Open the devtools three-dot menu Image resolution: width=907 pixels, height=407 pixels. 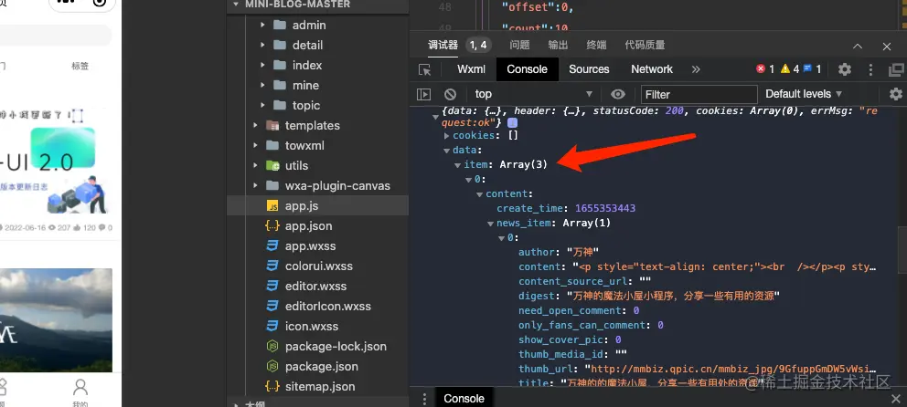click(870, 69)
